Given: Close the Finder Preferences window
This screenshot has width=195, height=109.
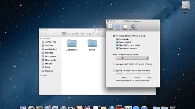Looking at the screenshot, I should (x=108, y=21).
